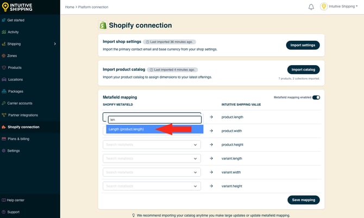This screenshot has height=218, width=364.
Task: Click the variant.length value text
Action: click(231, 158)
